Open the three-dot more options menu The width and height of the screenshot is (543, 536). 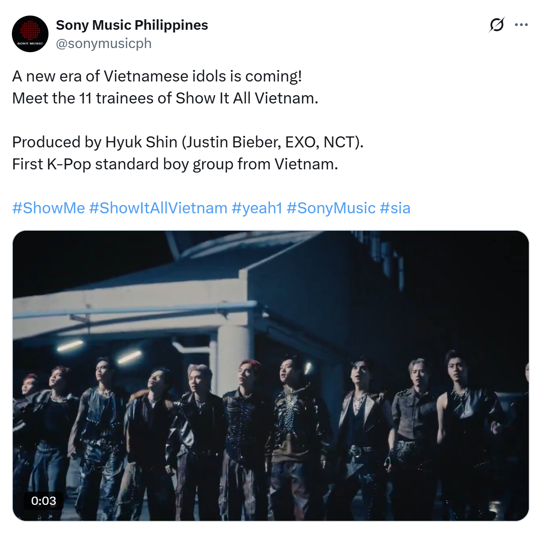(x=521, y=25)
